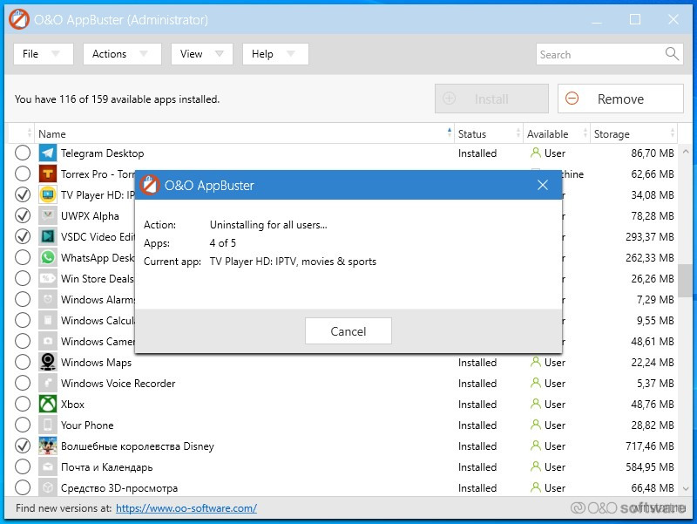Image resolution: width=697 pixels, height=524 pixels.
Task: Click the UWPX Alpha app icon
Action: tap(48, 215)
